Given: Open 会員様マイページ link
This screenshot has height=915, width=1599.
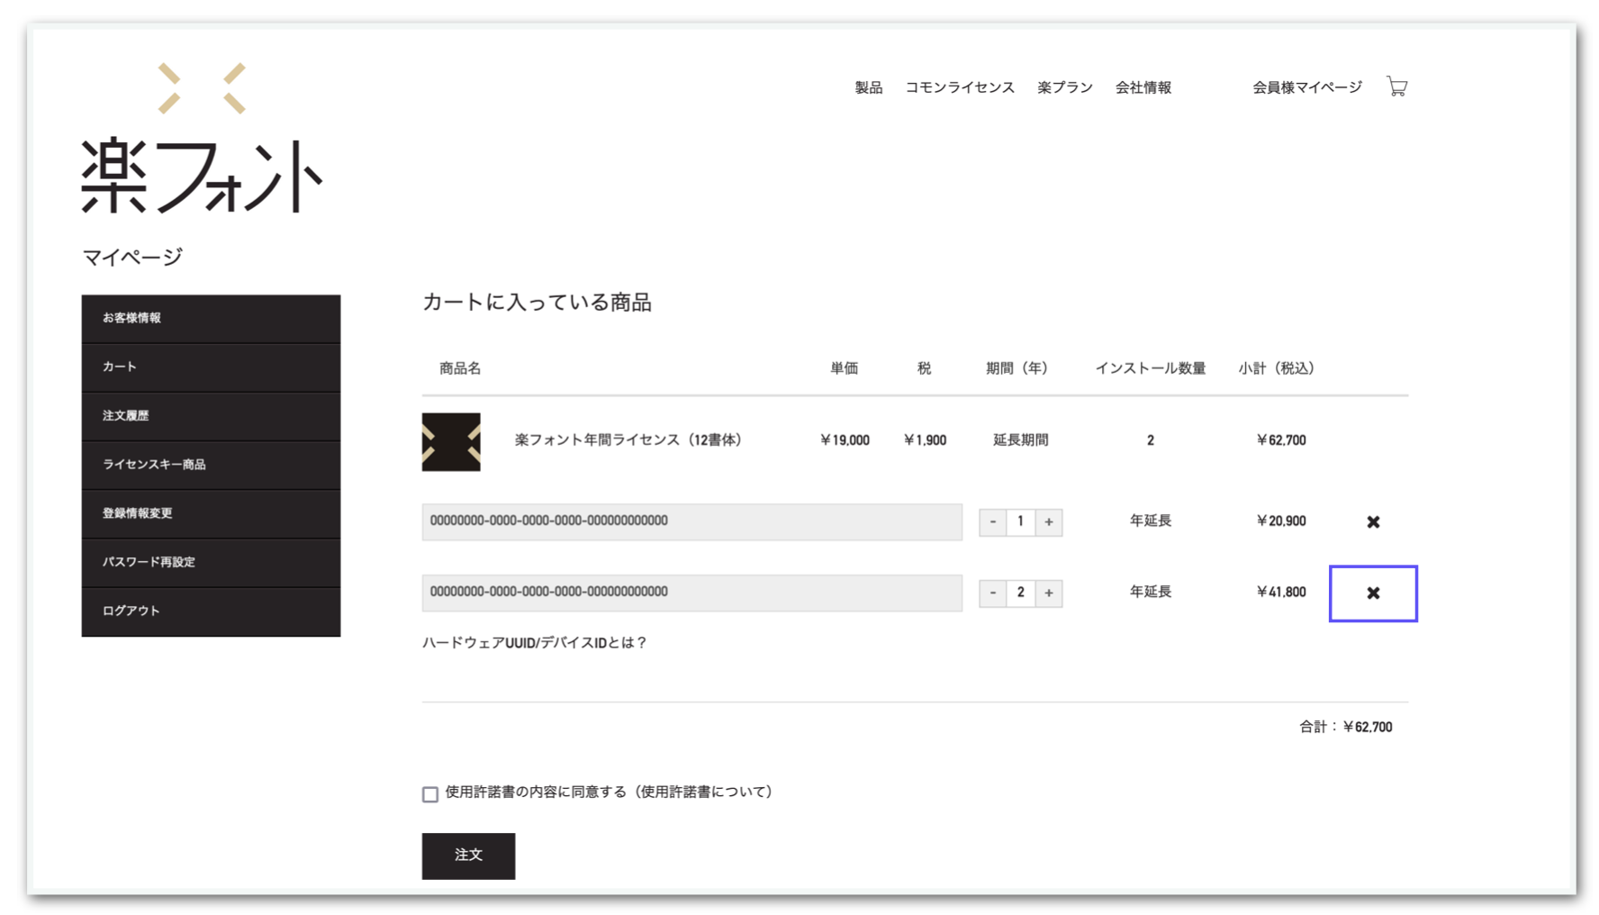Looking at the screenshot, I should (1306, 87).
